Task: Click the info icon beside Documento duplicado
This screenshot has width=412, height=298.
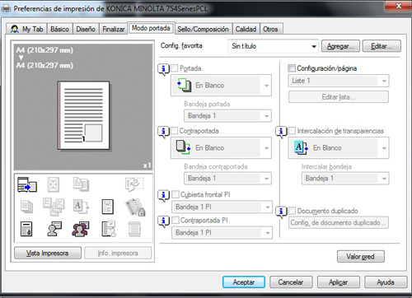Action: tap(281, 212)
